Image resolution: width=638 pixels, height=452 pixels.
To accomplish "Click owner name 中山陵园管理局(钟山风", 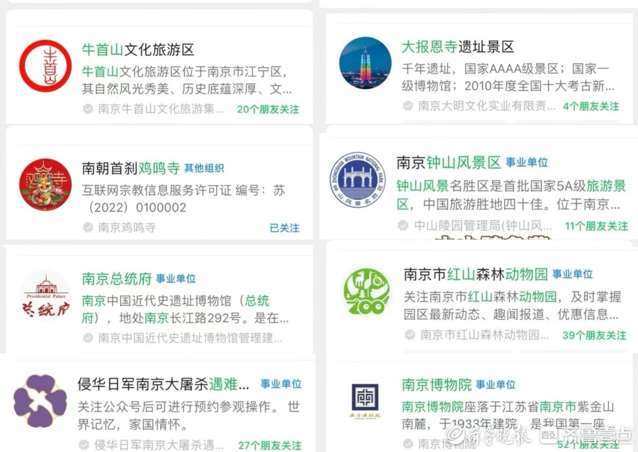I will point(483,226).
